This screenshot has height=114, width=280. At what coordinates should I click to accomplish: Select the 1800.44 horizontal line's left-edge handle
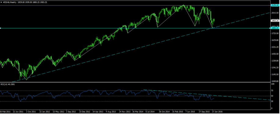coord(1,28)
